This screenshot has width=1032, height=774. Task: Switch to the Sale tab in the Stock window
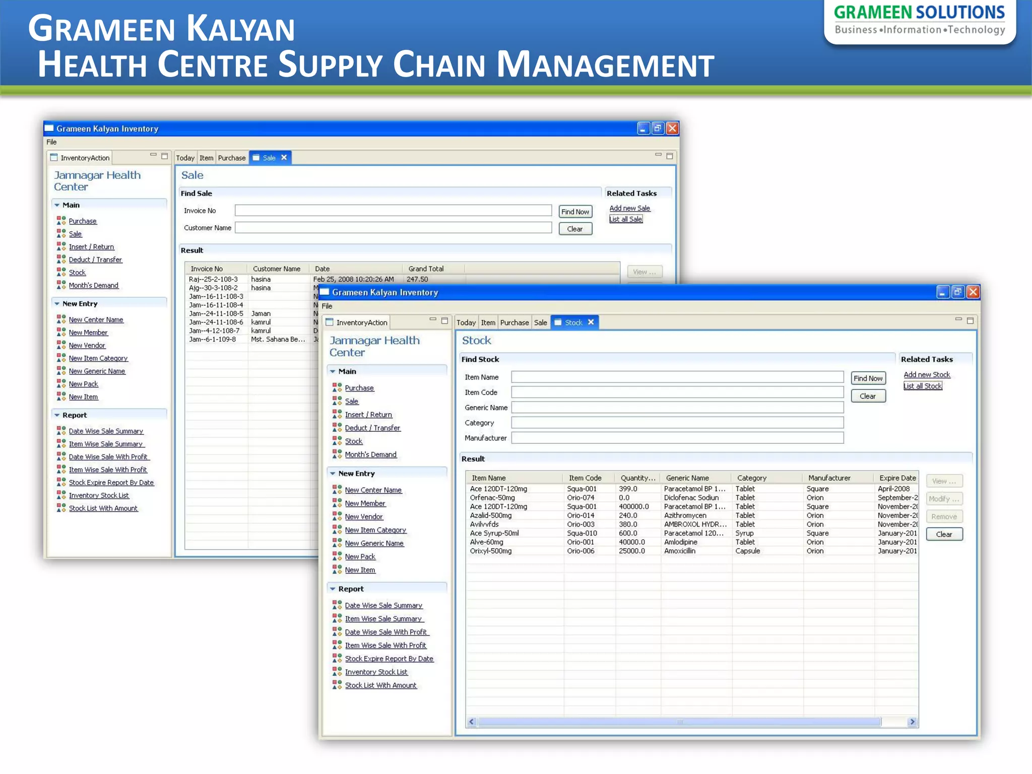(x=541, y=322)
